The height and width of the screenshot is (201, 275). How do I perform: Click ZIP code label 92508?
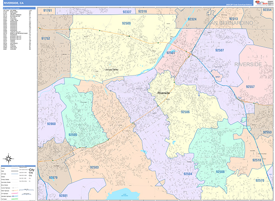[220, 172]
